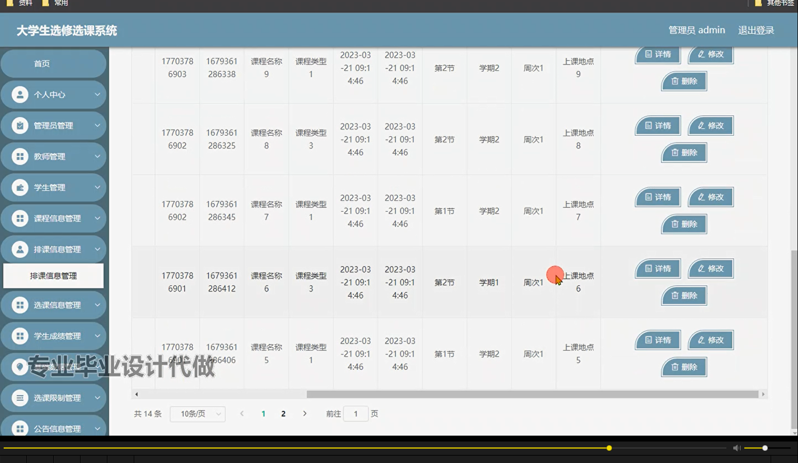Open the 公告信息管理 menu label
The image size is (798, 463).
coord(57,429)
